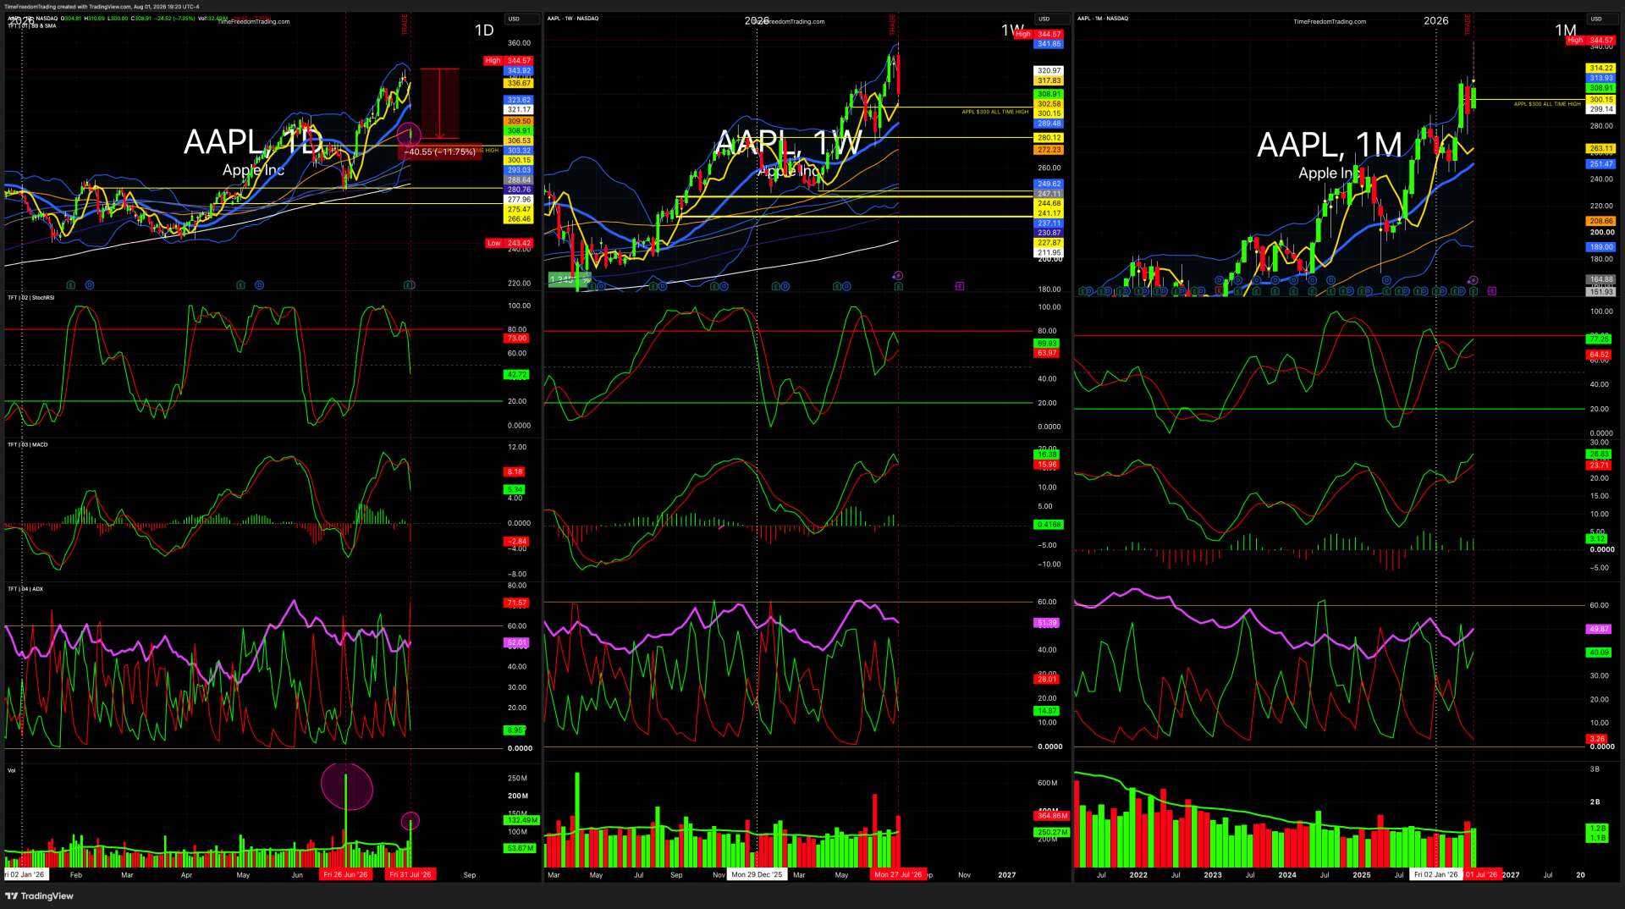Click the 341.85 price label on weekly chart

coord(1049,44)
